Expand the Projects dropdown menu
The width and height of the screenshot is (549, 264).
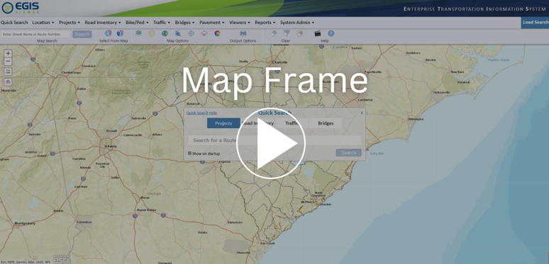(70, 23)
